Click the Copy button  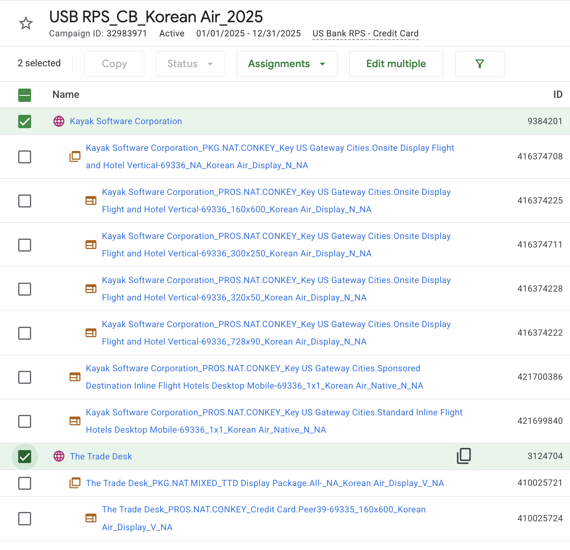pyautogui.click(x=114, y=64)
